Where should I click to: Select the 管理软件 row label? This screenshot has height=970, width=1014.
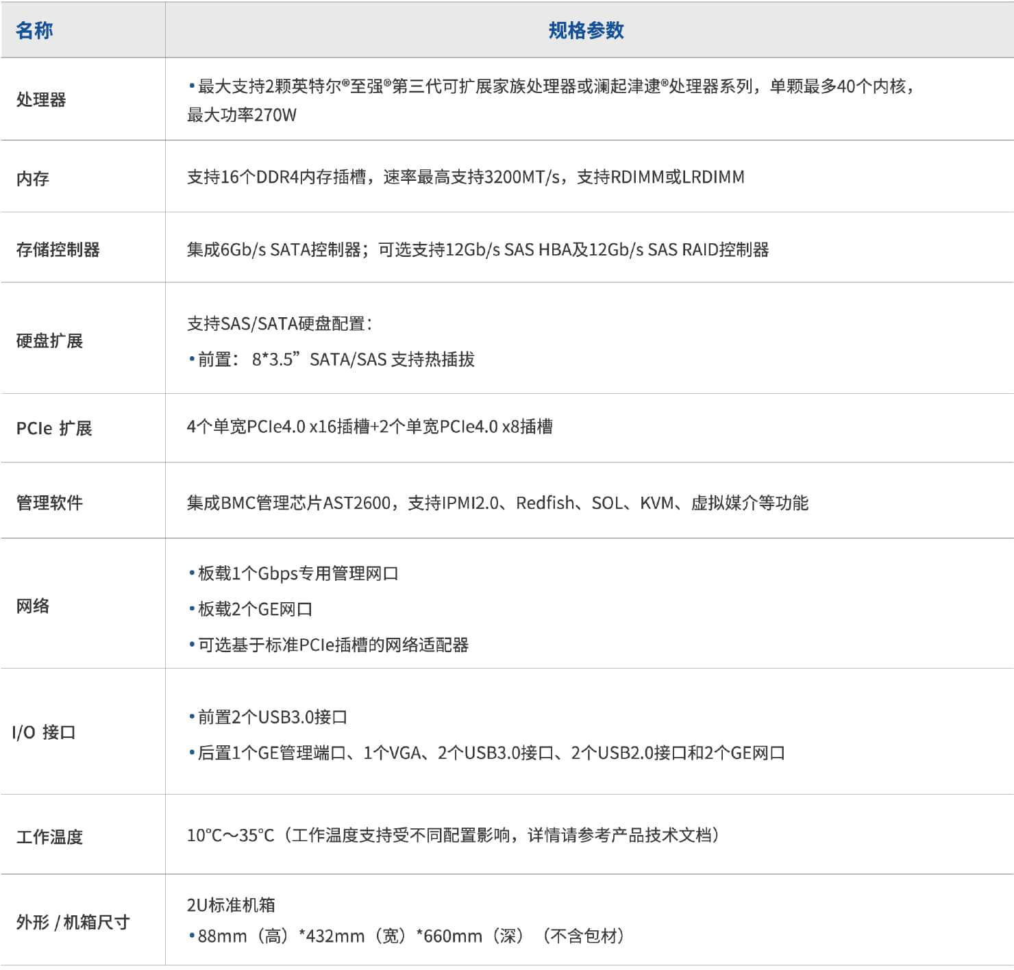tap(49, 503)
